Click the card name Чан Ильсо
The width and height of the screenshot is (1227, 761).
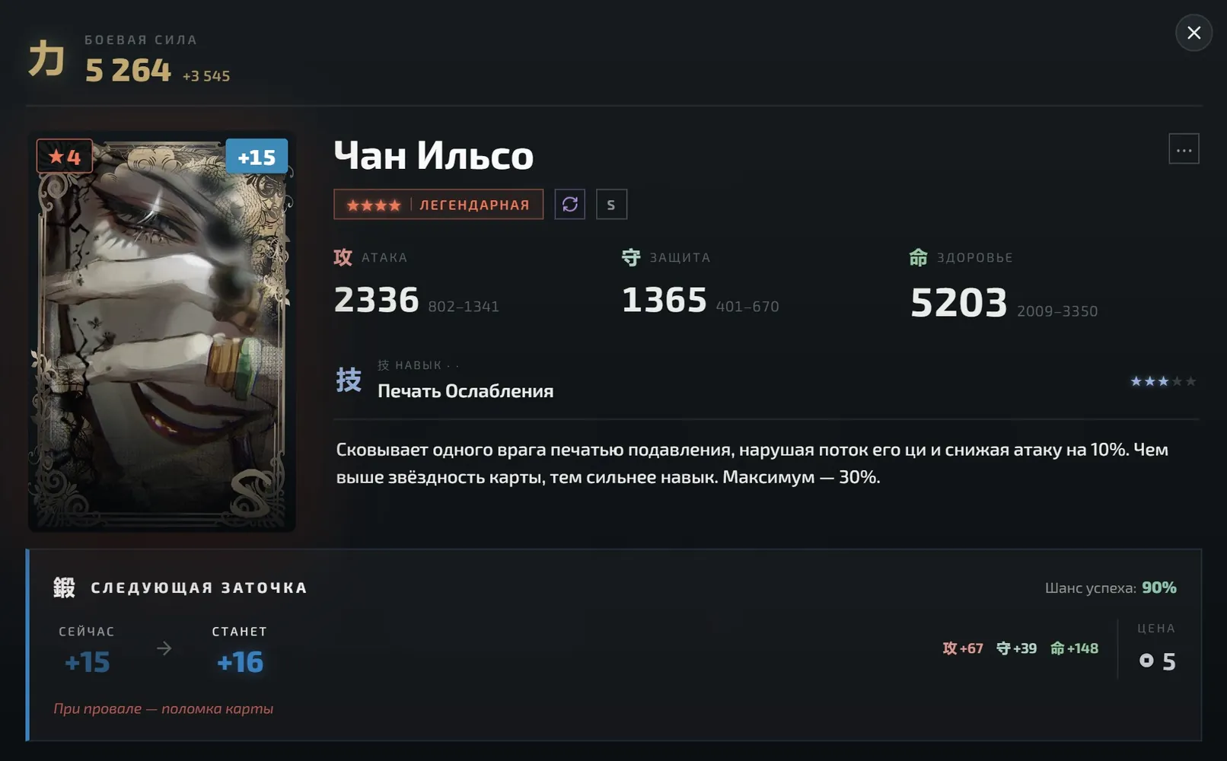pos(434,155)
